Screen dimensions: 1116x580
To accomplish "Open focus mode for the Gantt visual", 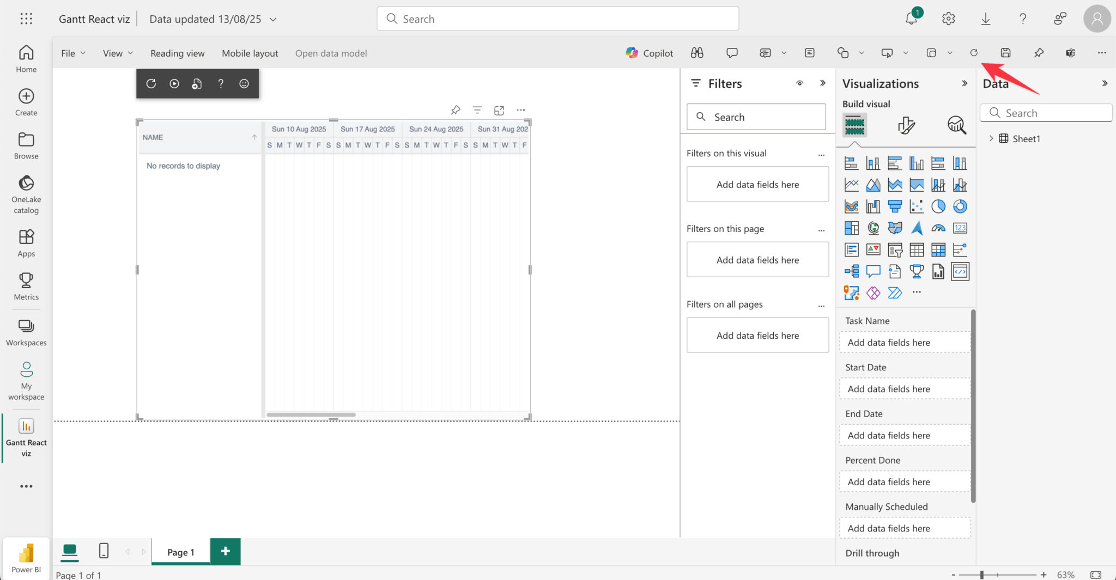I will click(499, 110).
